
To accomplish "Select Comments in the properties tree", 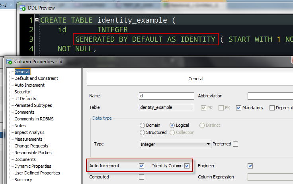I will pyautogui.click(x=24, y=112).
